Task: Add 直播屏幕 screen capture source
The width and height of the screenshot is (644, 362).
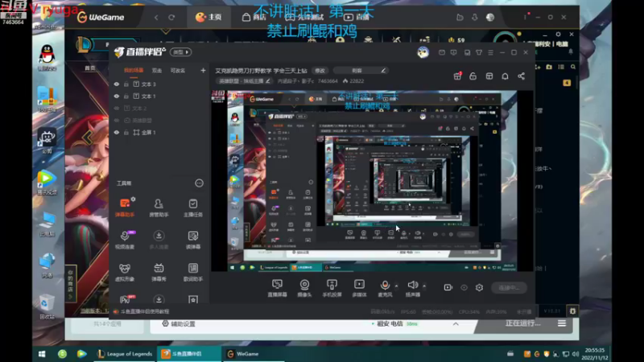Action: [x=277, y=288]
